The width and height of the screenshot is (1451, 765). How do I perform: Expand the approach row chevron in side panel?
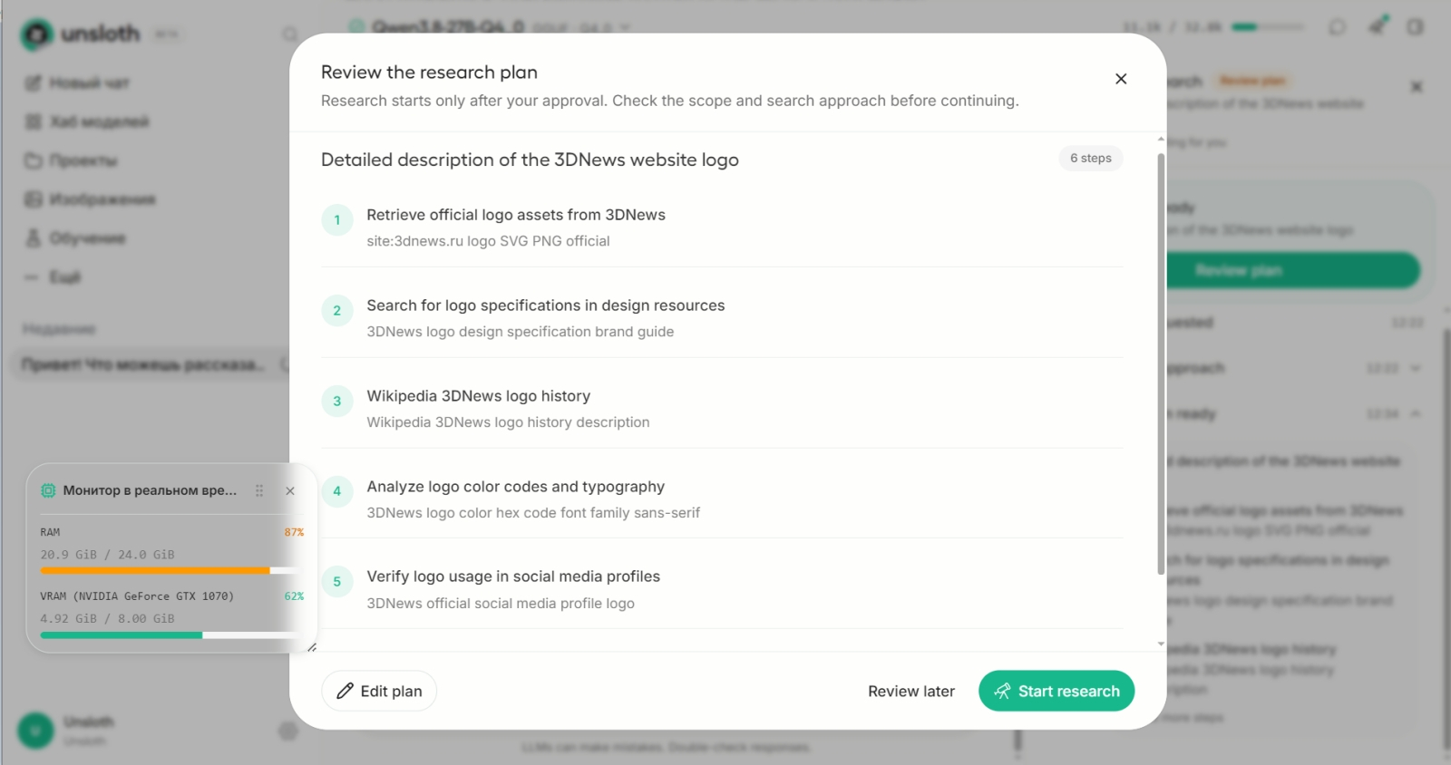(1416, 368)
